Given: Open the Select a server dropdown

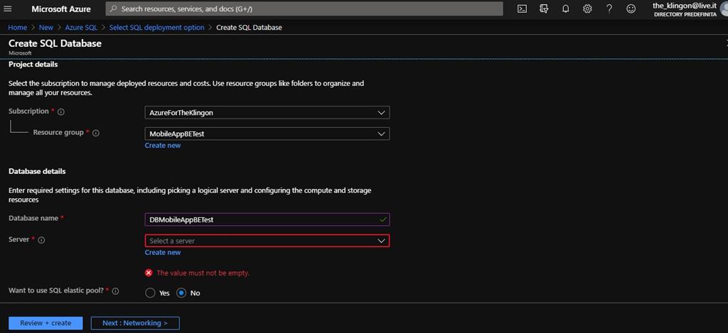Looking at the screenshot, I should point(267,241).
